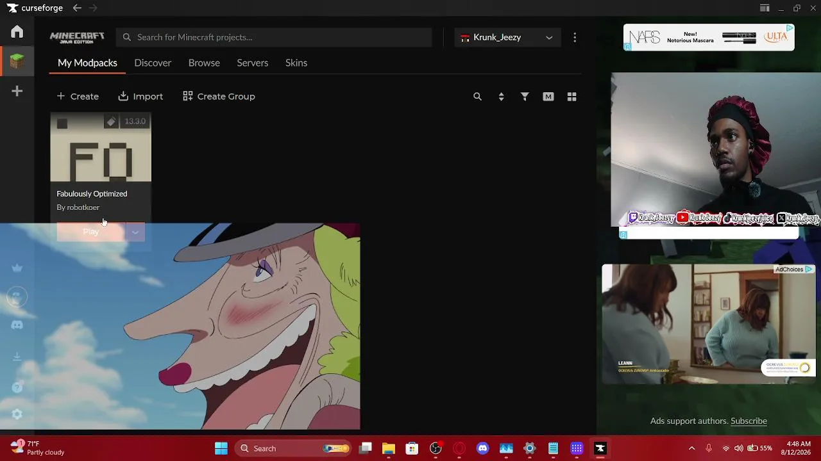
Task: Click the tag icon on Fabulously Optimized
Action: [112, 122]
